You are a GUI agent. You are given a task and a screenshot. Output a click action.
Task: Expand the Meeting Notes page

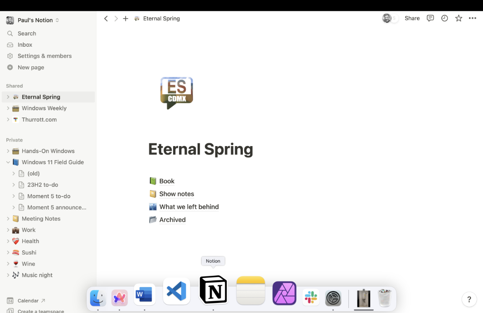tap(8, 219)
